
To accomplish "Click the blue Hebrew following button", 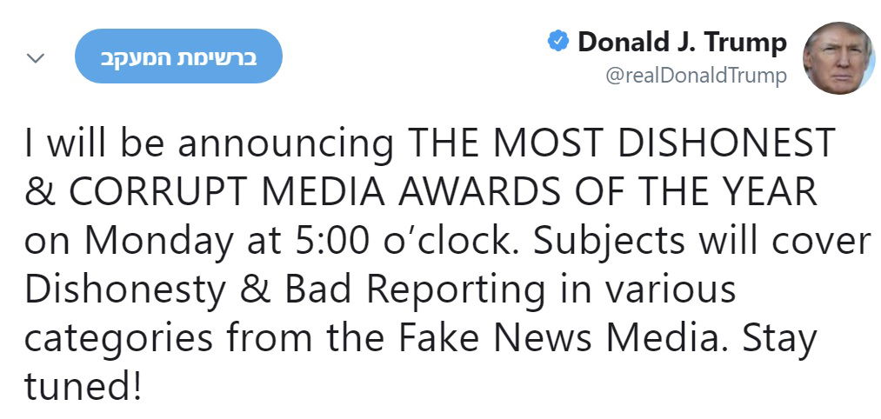I will coord(179,57).
